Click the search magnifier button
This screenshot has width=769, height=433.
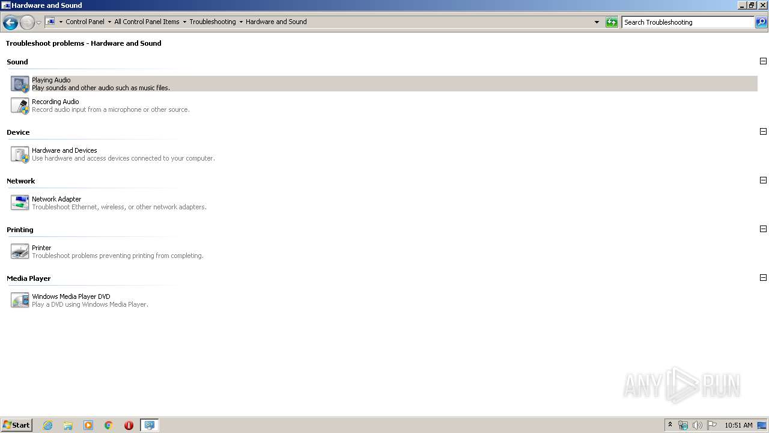pyautogui.click(x=761, y=22)
